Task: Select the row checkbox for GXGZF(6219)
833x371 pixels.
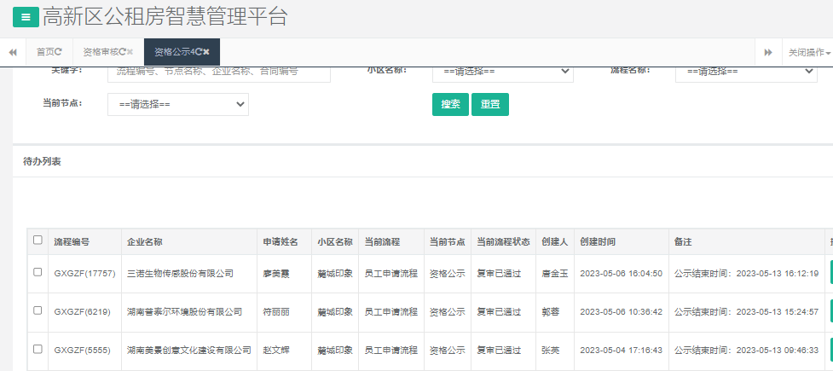Action: coord(38,310)
